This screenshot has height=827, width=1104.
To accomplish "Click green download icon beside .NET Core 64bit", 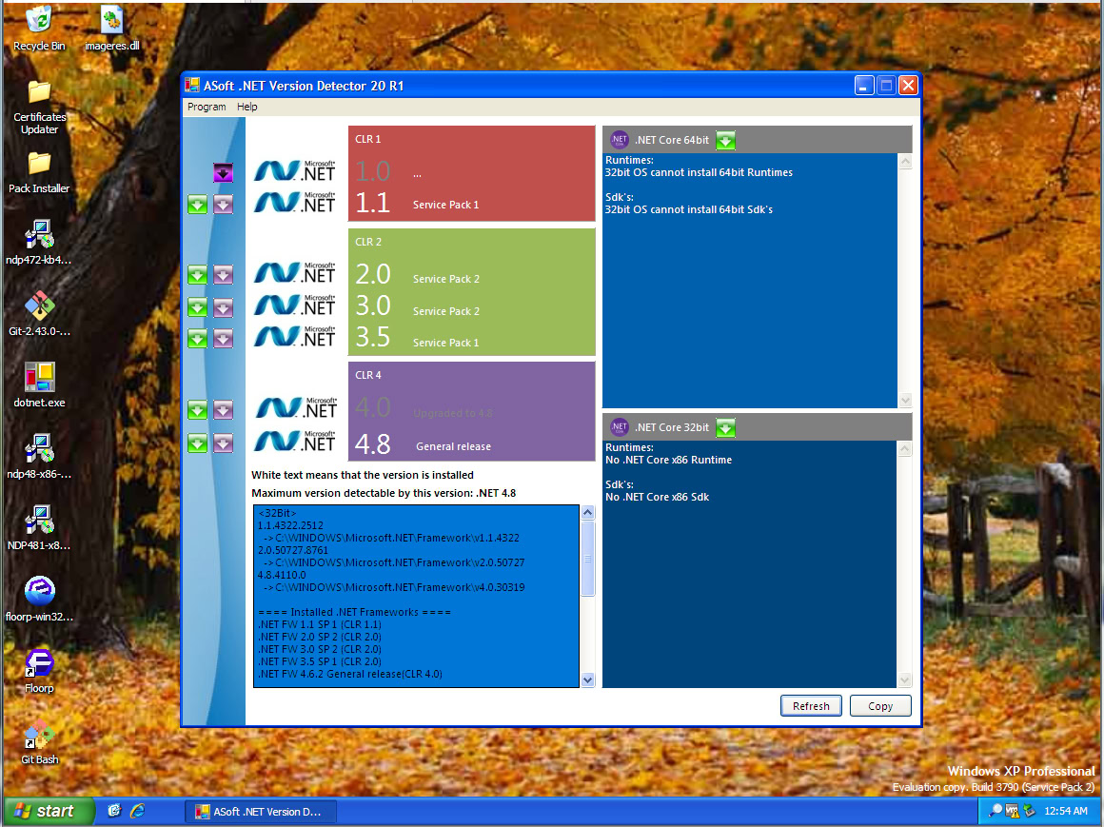I will point(726,140).
